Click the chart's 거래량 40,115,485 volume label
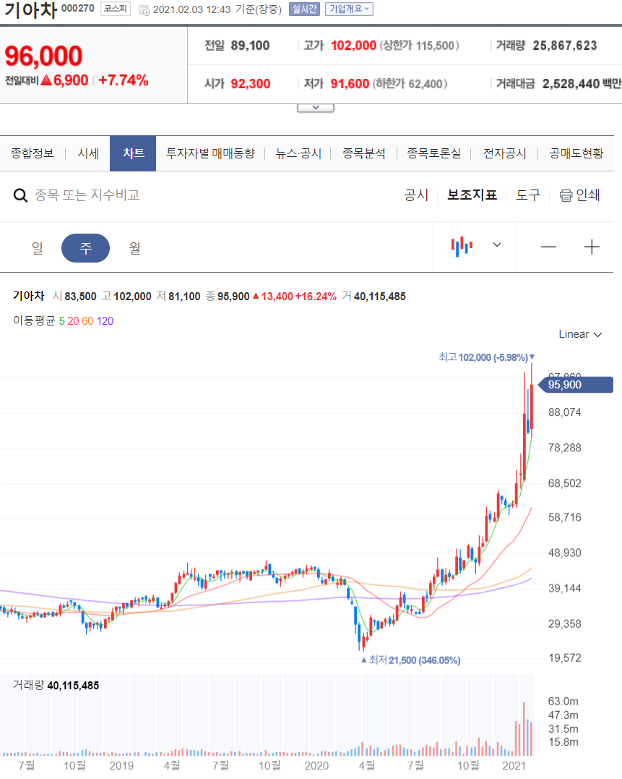The width and height of the screenshot is (622, 779). (x=56, y=686)
